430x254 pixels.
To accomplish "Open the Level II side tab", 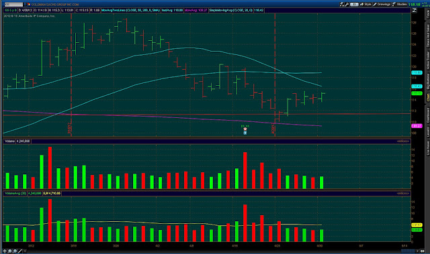I will 427,132.
